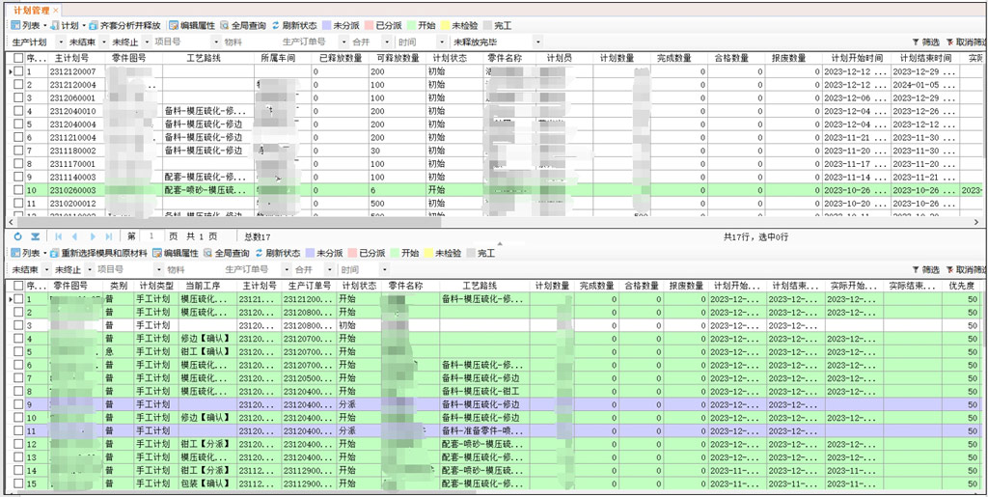
Task: Open the top toolbar 列表 menu
Action: (x=26, y=25)
